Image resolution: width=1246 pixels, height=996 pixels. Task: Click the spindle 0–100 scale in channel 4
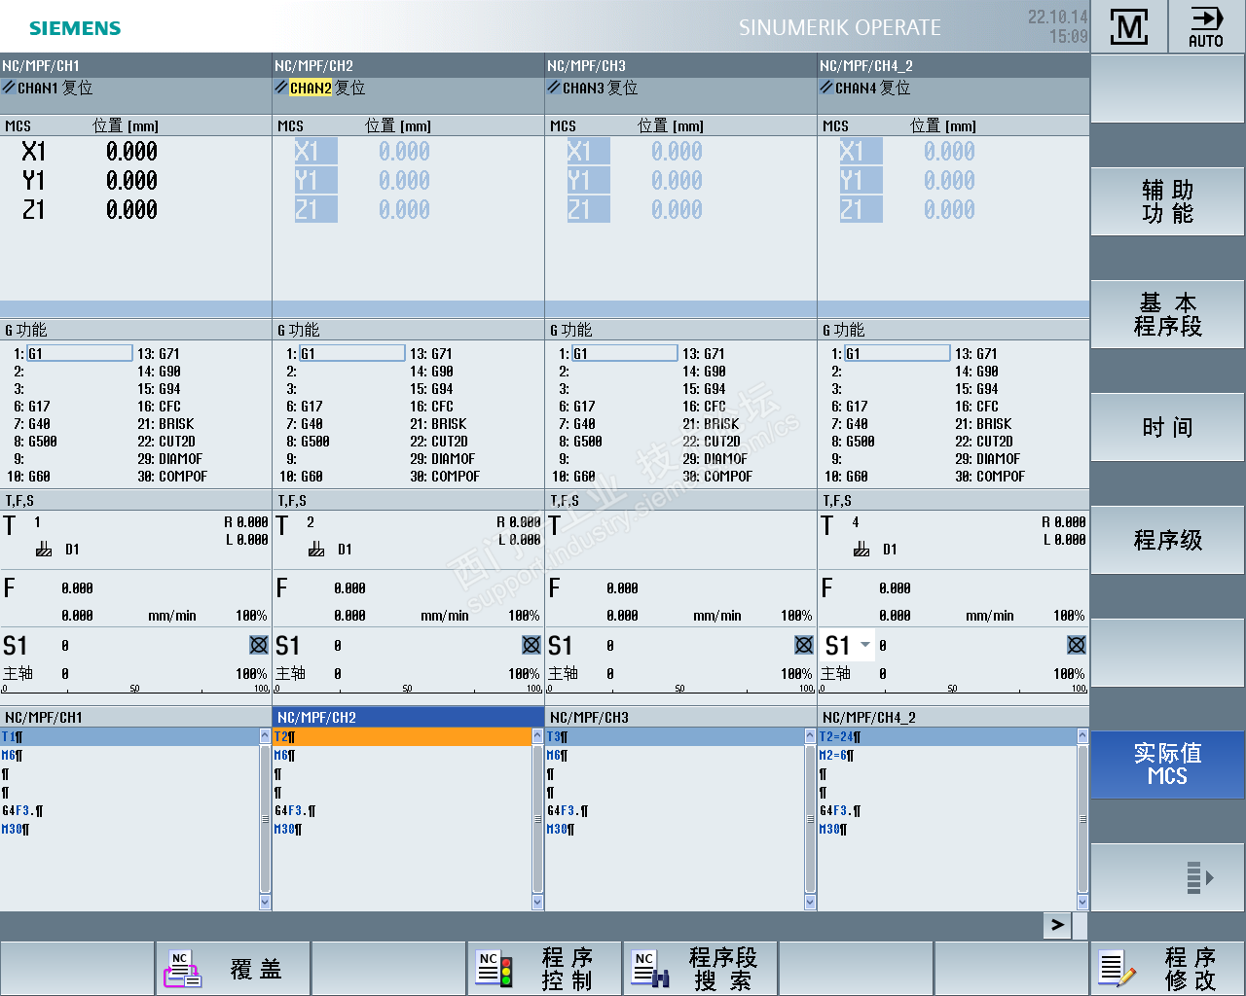pos(953,689)
